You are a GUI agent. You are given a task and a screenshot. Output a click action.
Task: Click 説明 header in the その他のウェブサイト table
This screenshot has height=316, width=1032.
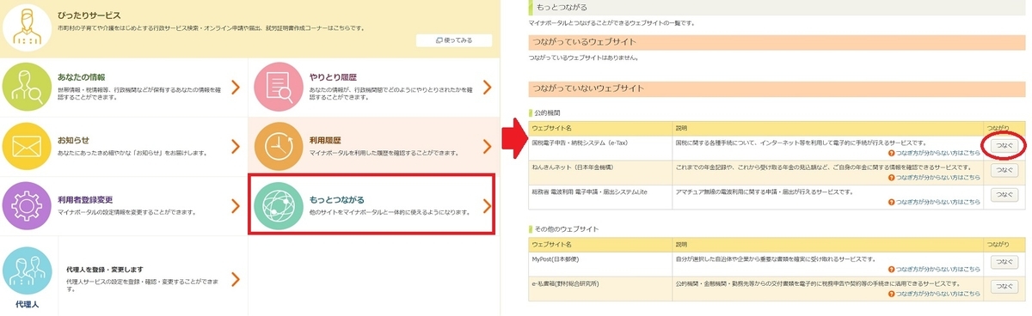click(x=682, y=244)
